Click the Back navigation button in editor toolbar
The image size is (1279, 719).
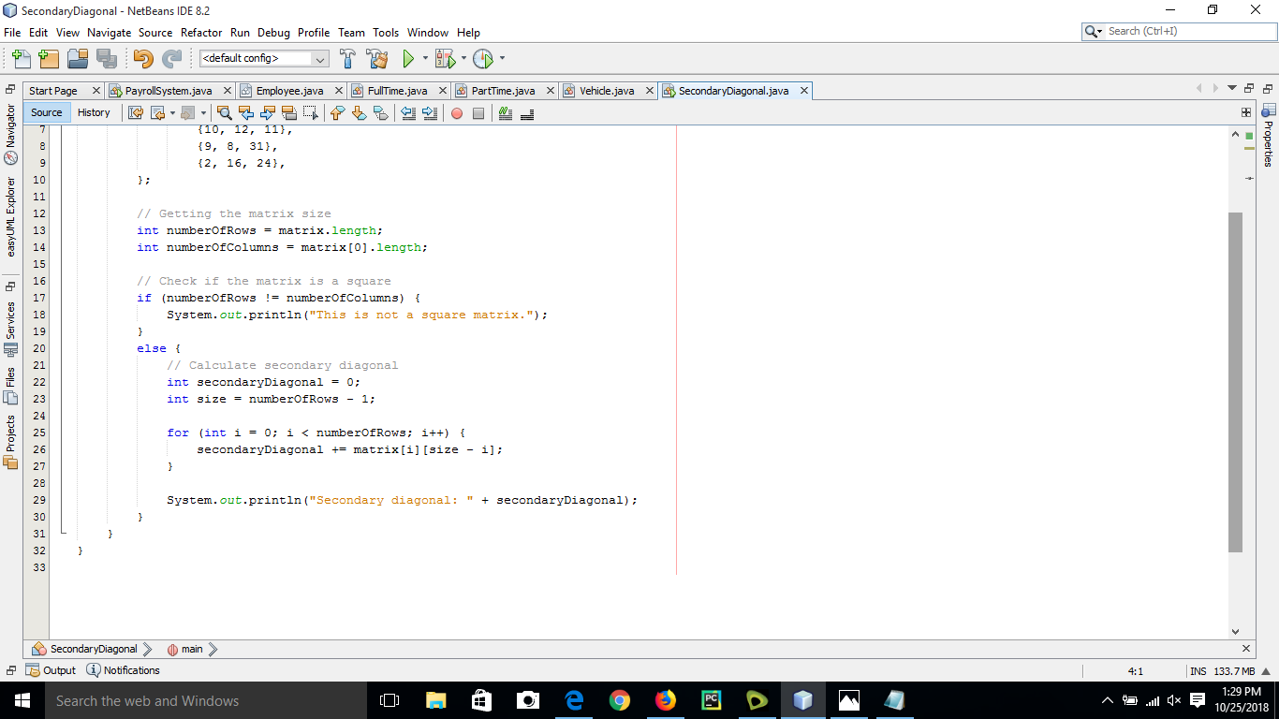coord(157,113)
